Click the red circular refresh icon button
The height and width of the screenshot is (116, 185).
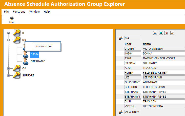[x=166, y=33]
